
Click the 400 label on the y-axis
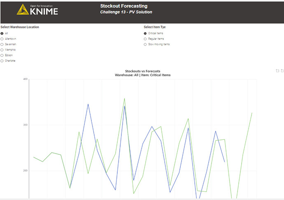25,79
